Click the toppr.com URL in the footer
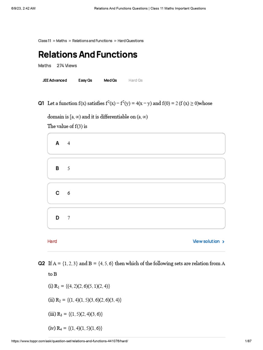This screenshot has height=350, width=263. (70, 341)
